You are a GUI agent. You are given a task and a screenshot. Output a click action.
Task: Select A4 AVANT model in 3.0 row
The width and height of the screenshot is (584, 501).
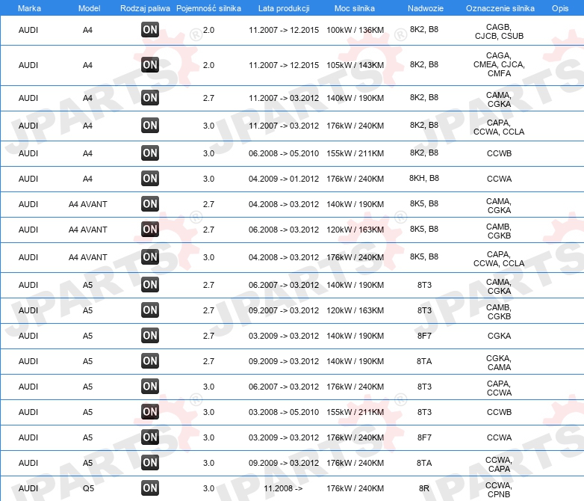click(x=88, y=257)
